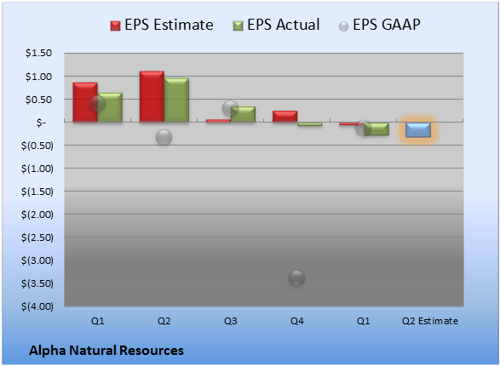The image size is (500, 366).
Task: Select the 'EPS GAAP' legend label
Action: (x=387, y=25)
